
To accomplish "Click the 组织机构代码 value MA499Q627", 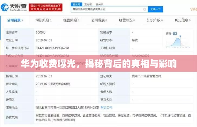I will [x=140, y=56].
